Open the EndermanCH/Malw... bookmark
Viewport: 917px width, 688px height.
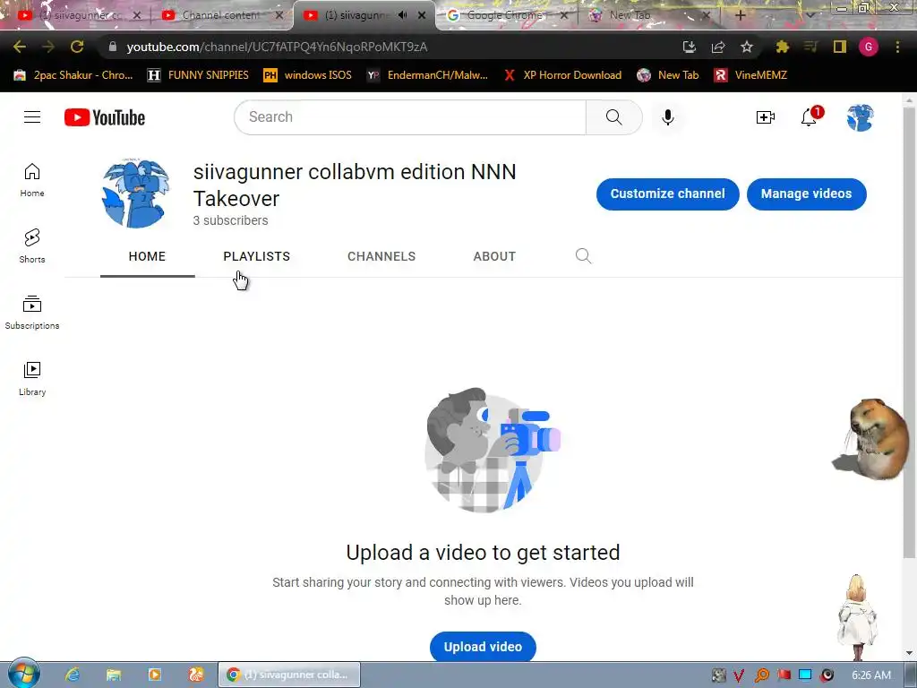[427, 75]
